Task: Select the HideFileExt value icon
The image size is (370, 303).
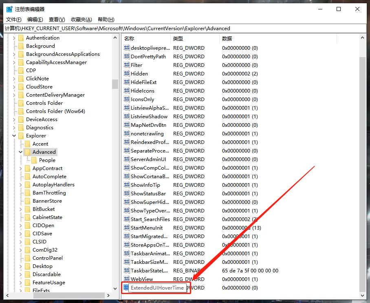Action: pyautogui.click(x=127, y=82)
